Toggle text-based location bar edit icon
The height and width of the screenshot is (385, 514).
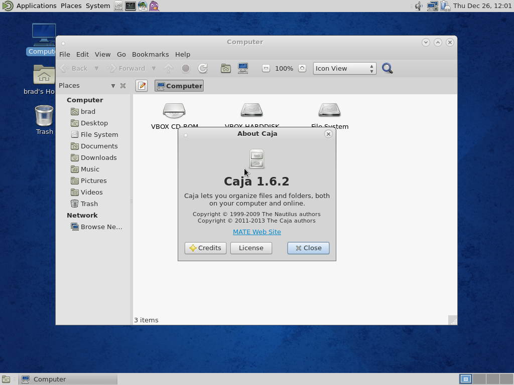142,86
